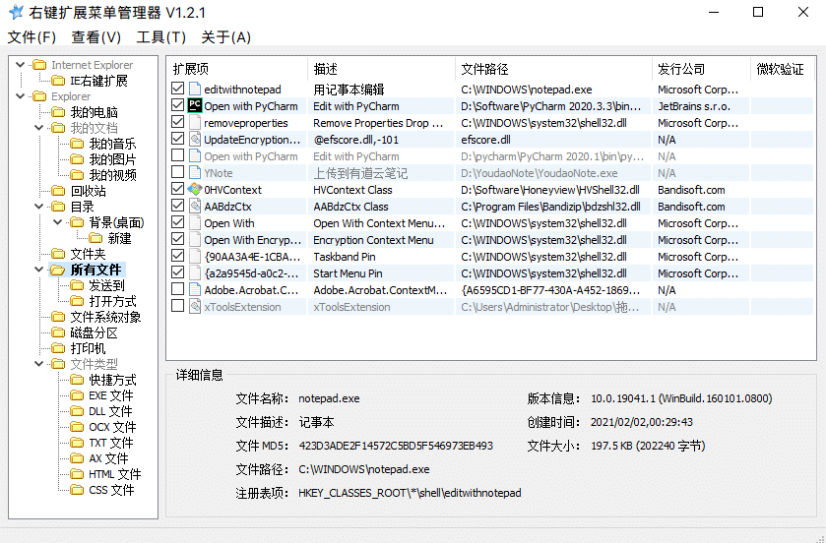Image resolution: width=826 pixels, height=543 pixels.
Task: Click the folder icon for 发送到
Action: point(77,285)
